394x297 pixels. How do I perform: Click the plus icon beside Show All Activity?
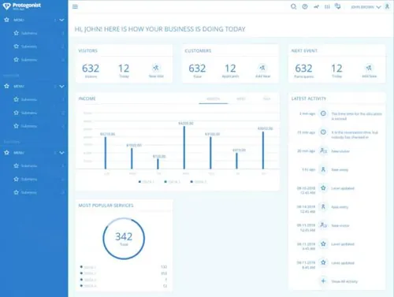(x=323, y=281)
